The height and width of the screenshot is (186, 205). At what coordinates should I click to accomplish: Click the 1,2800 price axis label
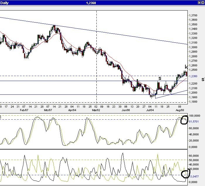[x=193, y=56]
